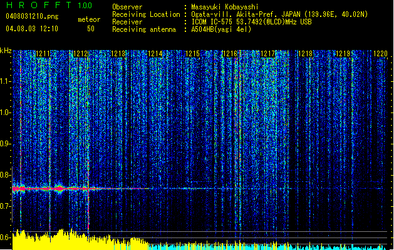
Task: Click the 1211 time marker
Action: (x=43, y=54)
